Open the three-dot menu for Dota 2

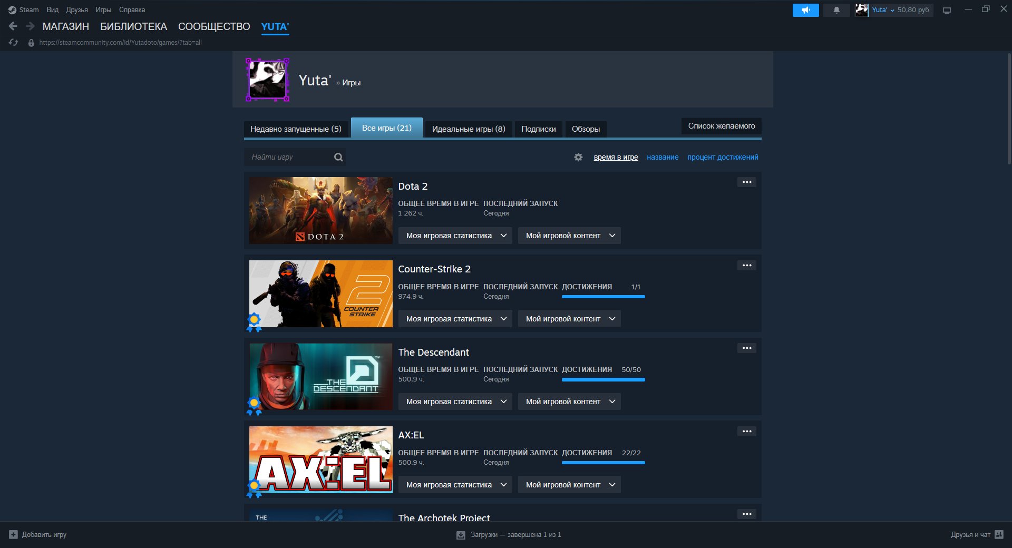tap(747, 182)
